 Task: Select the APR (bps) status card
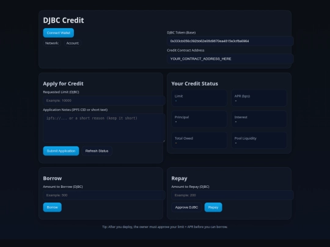259,98
